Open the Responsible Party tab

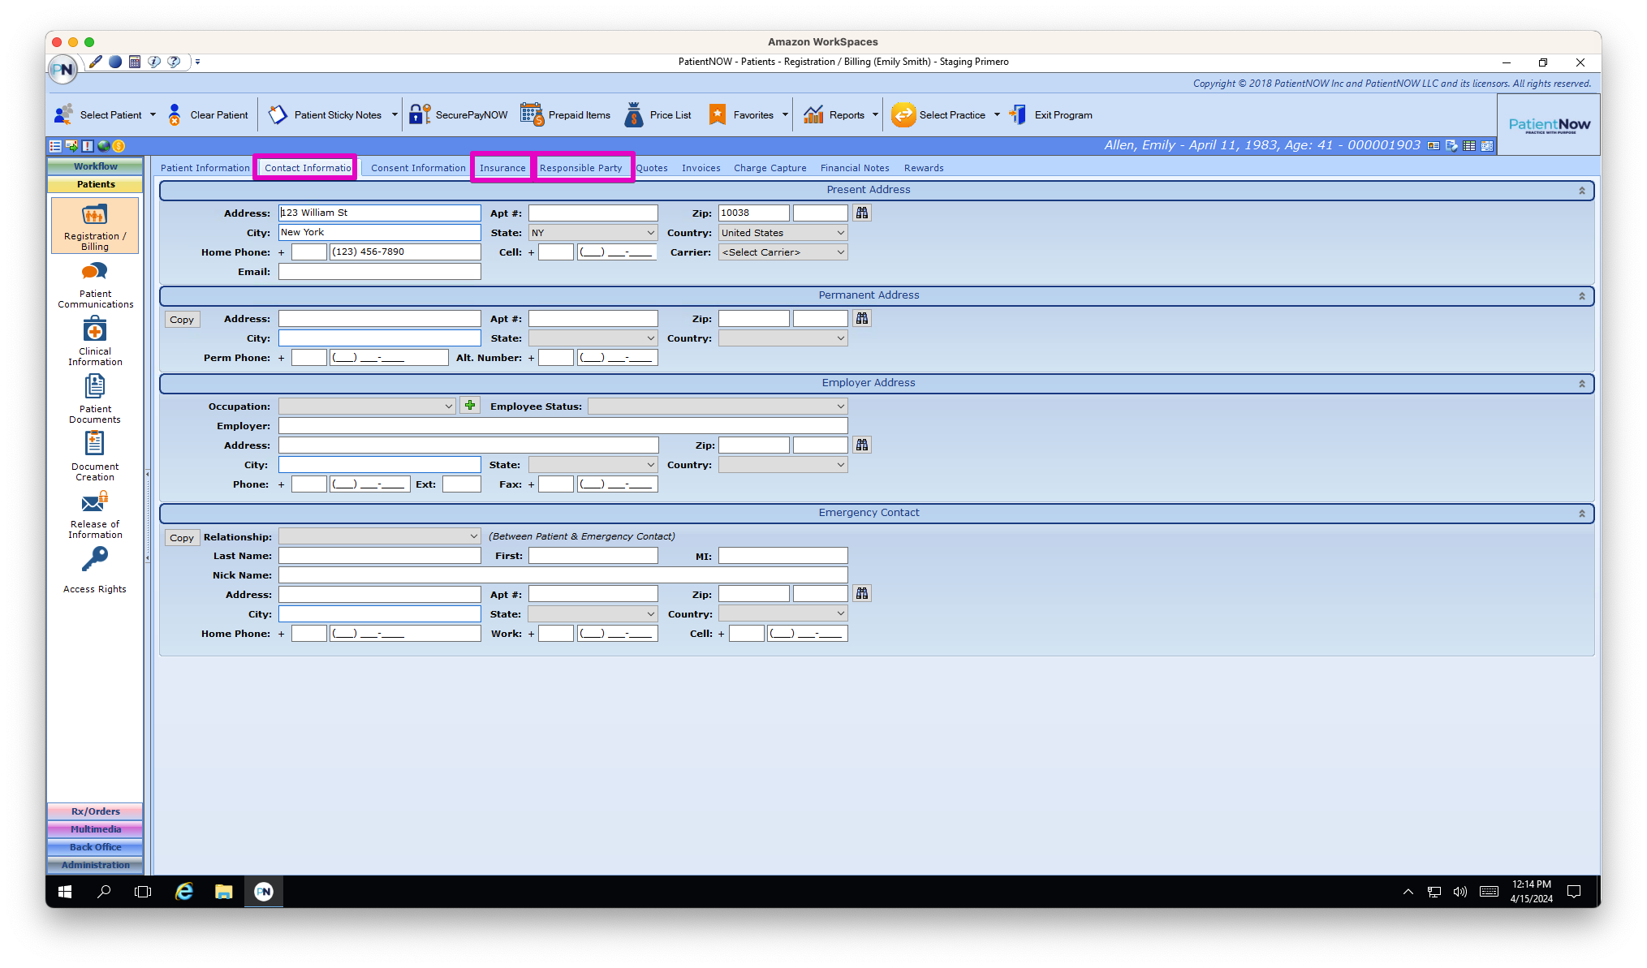pos(583,168)
